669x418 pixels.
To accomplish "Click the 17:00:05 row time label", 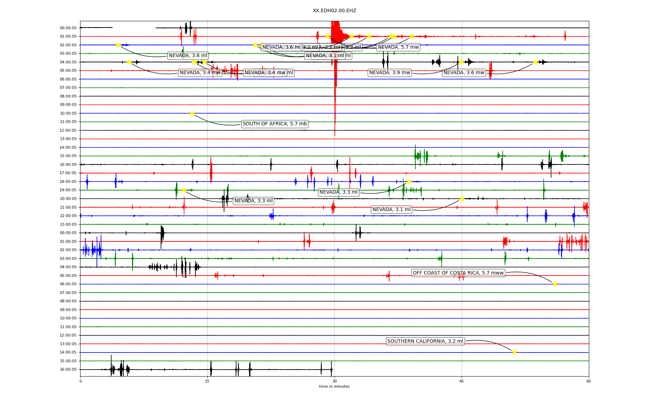I will click(68, 173).
